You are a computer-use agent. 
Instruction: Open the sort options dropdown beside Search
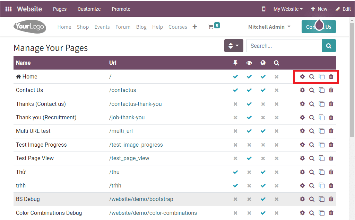point(234,46)
